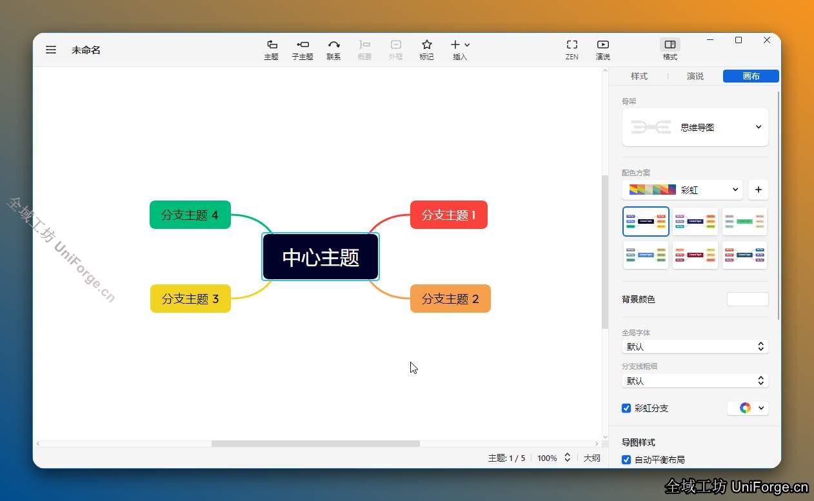Add a new topic with 主题 tool
Viewport: 814px width, 501px height.
[272, 50]
